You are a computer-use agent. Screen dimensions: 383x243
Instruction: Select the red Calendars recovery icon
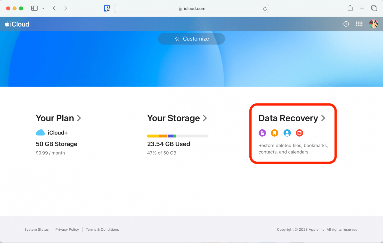[299, 133]
